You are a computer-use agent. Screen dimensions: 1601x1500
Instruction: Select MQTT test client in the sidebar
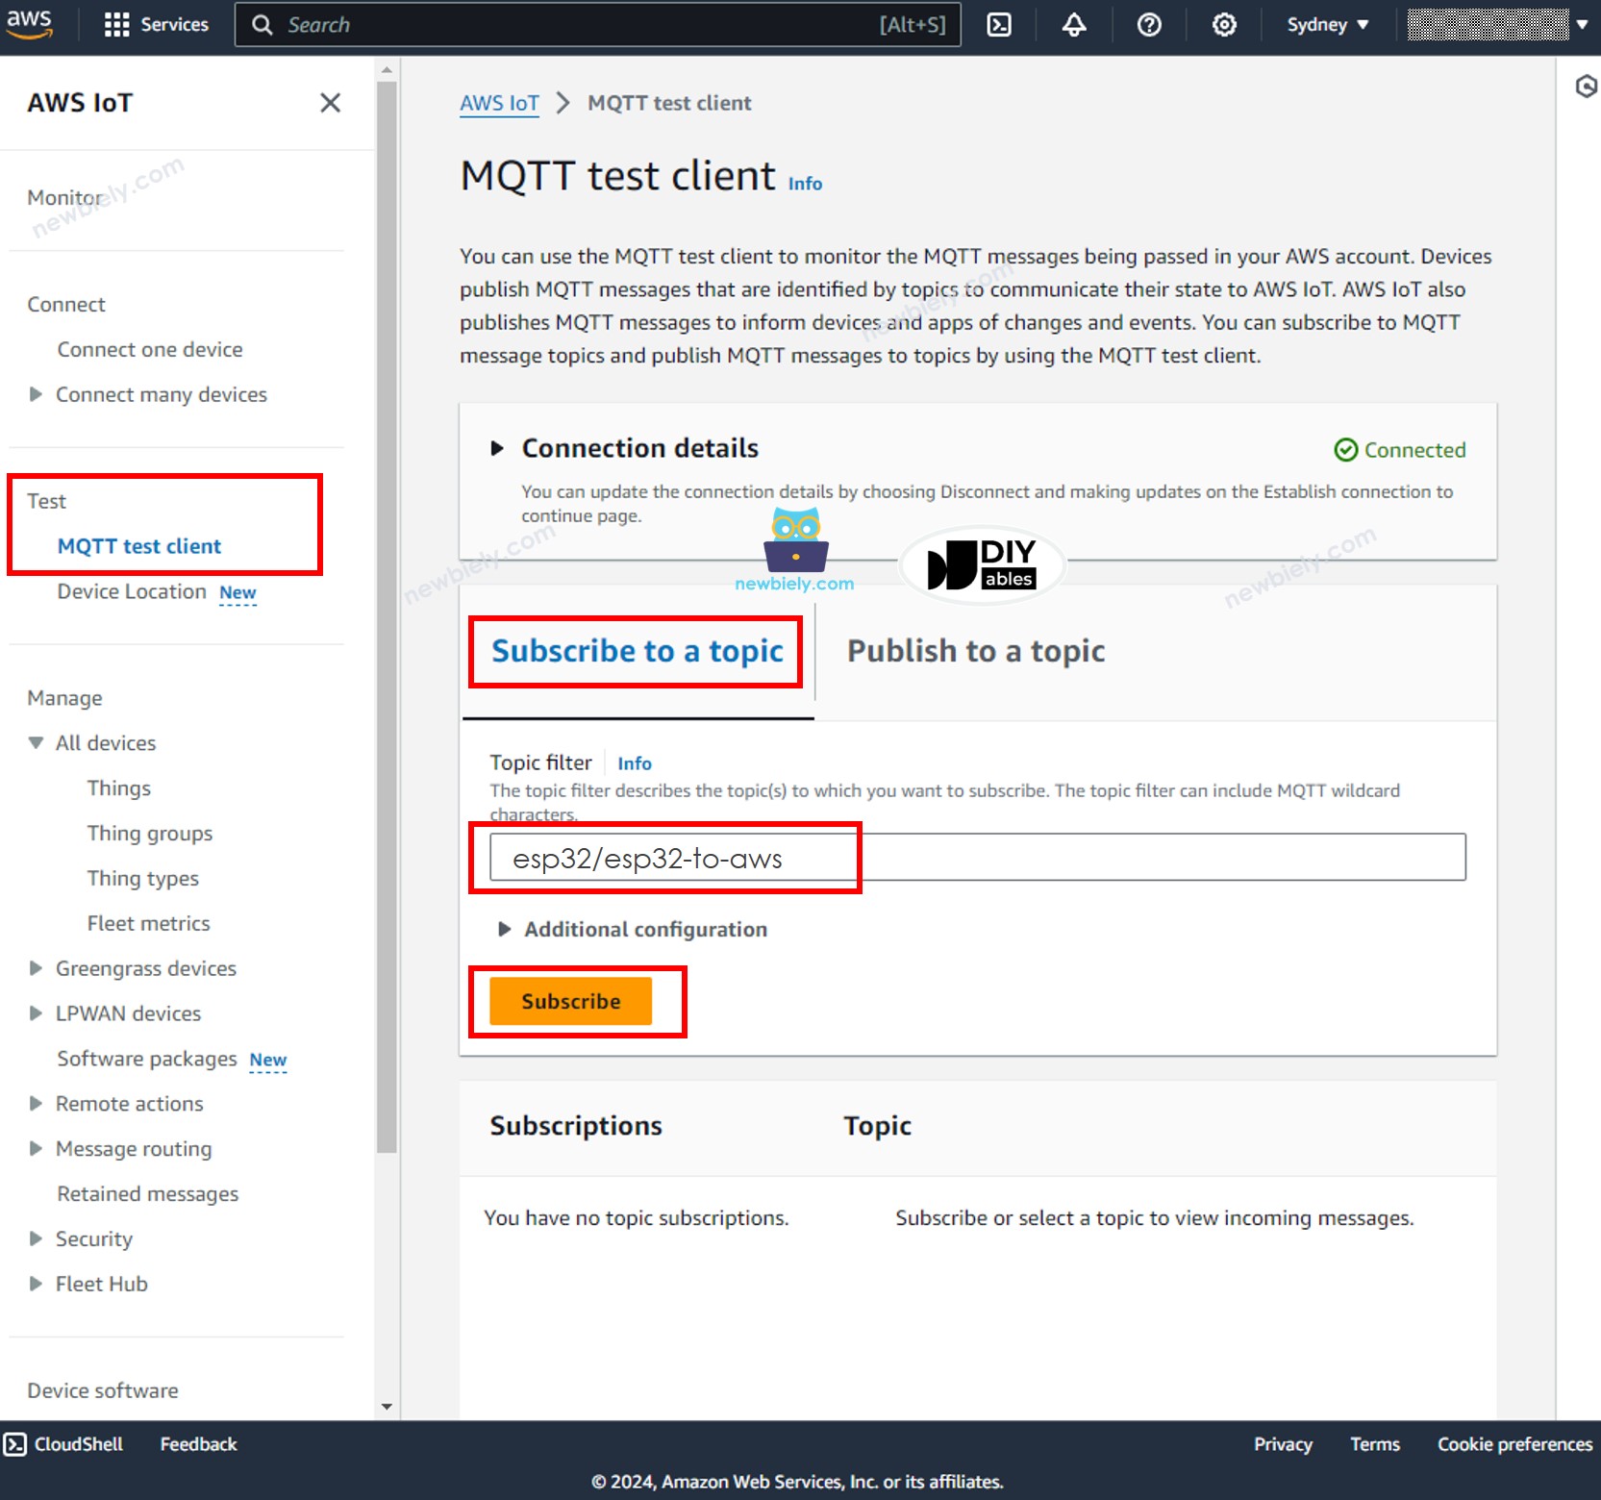click(140, 545)
